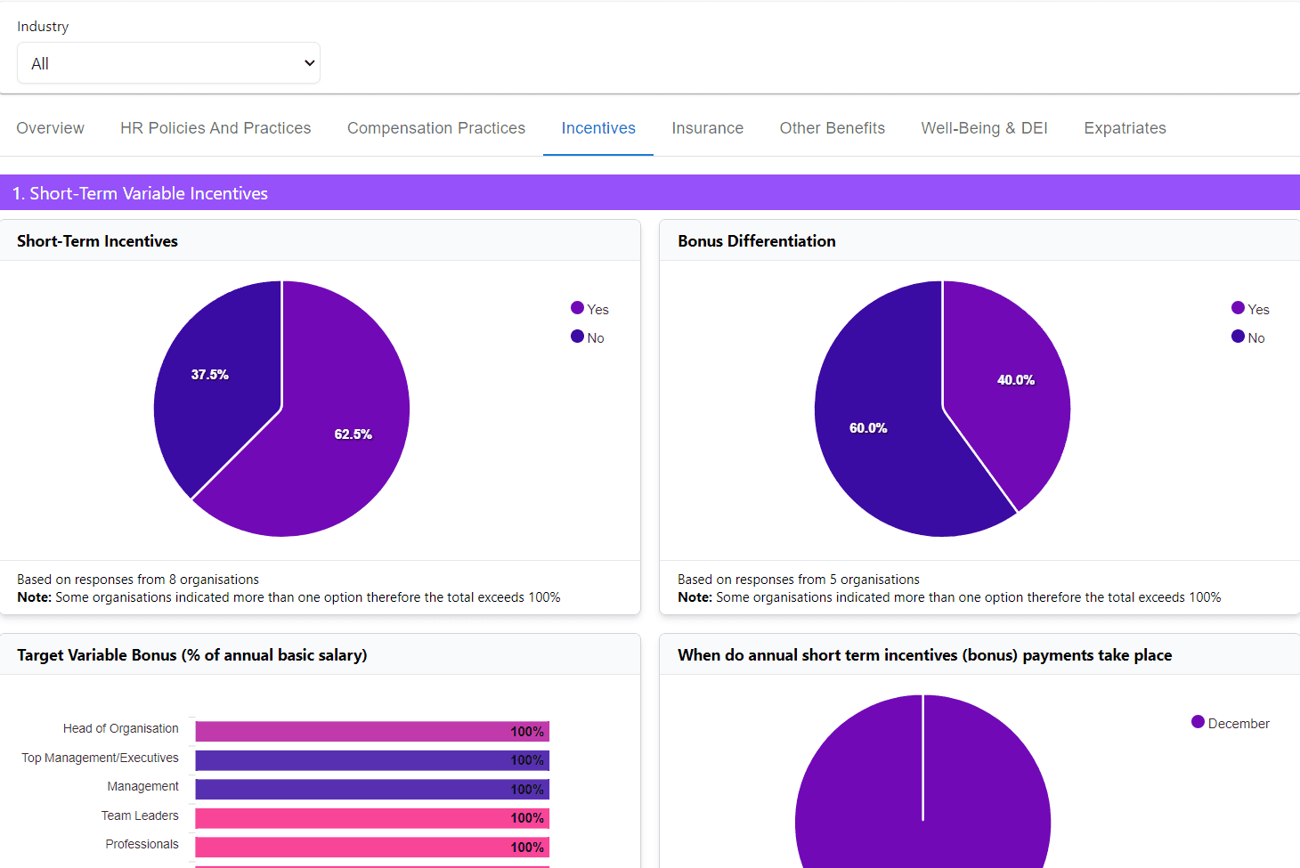
Task: Click the Short-Term Variable Incentives section header
Action: point(650,193)
